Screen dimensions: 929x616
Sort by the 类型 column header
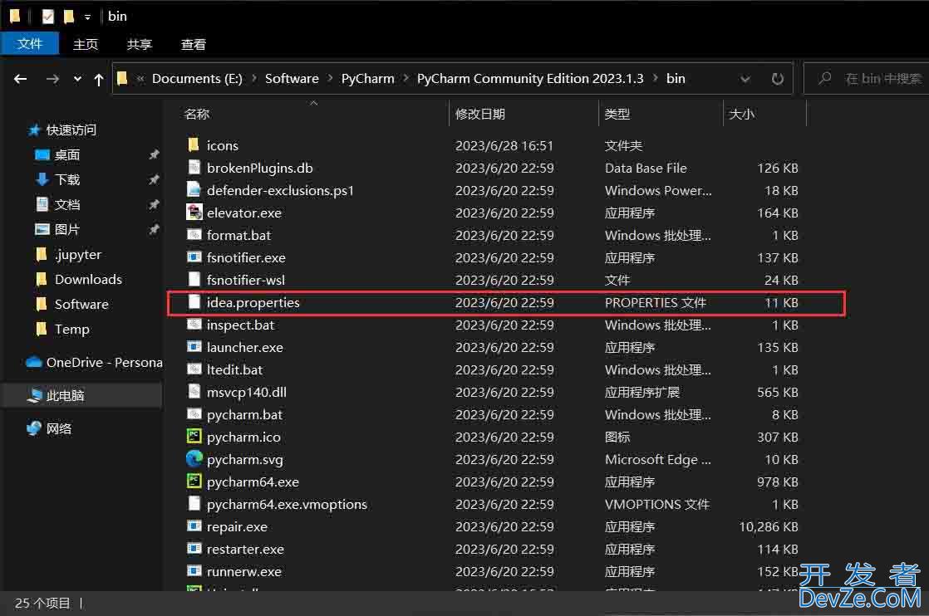(617, 114)
